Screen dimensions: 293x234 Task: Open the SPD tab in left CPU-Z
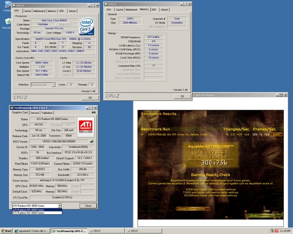[62, 11]
